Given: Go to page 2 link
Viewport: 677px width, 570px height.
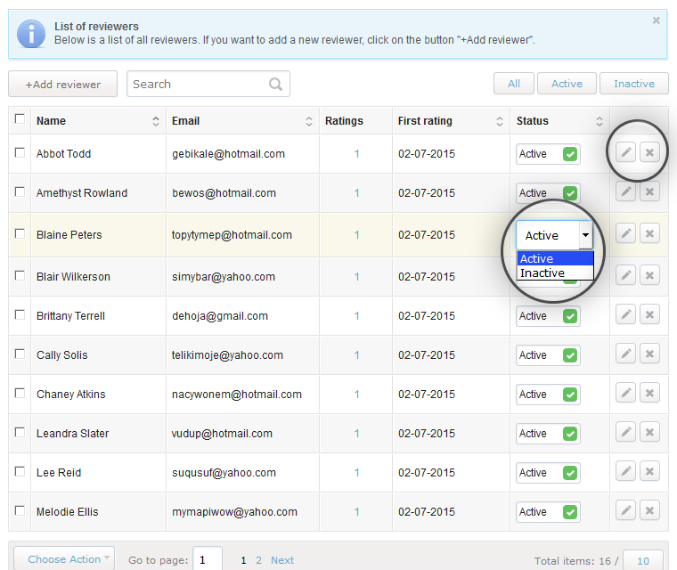Looking at the screenshot, I should coord(258,560).
